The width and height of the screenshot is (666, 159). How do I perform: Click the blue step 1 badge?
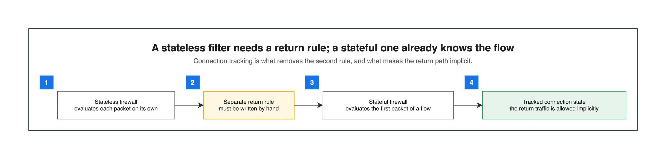(x=46, y=82)
